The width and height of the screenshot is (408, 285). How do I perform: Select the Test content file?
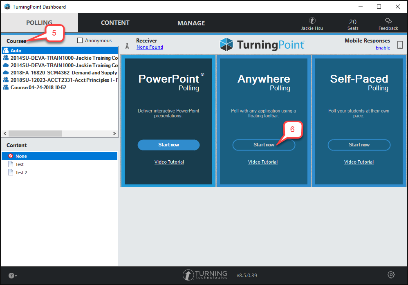tap(19, 164)
